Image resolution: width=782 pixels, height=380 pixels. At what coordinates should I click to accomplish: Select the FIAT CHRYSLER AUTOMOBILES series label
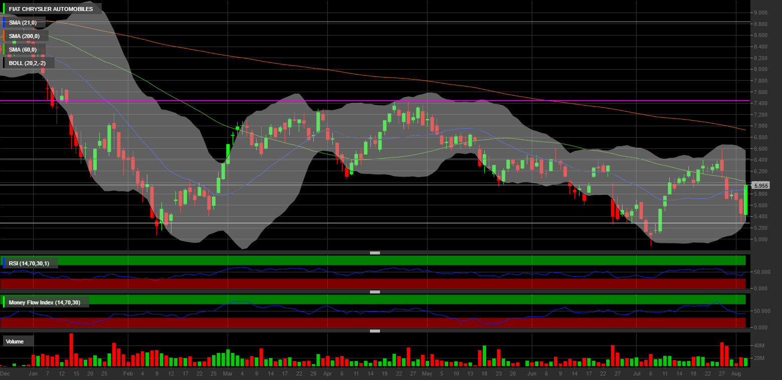pyautogui.click(x=52, y=9)
